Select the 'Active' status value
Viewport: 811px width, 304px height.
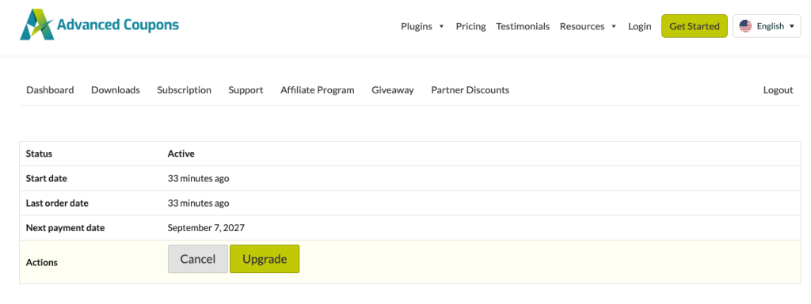pyautogui.click(x=181, y=154)
